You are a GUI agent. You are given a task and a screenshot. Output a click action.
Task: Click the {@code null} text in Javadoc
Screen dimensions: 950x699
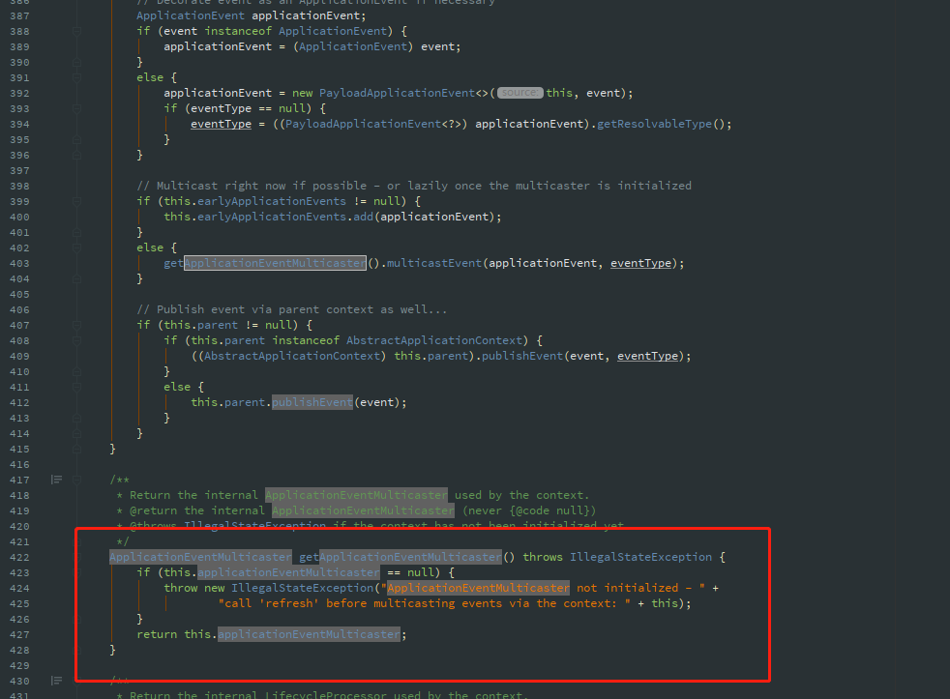click(549, 510)
